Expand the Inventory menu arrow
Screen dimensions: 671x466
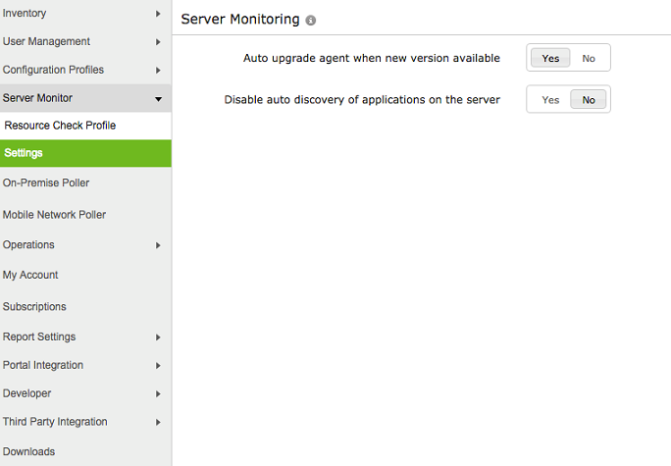pos(158,14)
